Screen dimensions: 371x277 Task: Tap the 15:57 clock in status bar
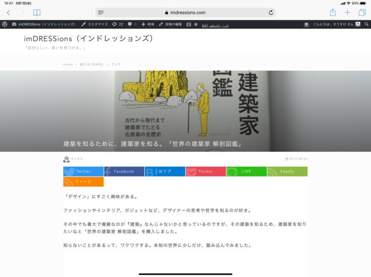9,3
